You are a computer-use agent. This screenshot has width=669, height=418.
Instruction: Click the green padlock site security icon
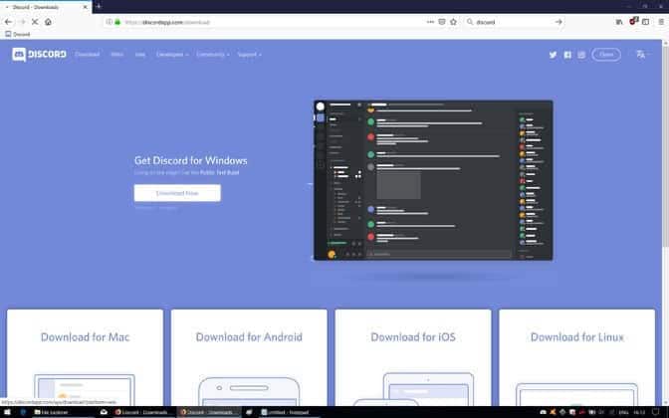(117, 22)
